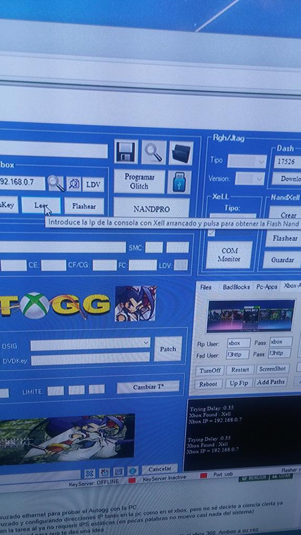Click the Reboot button

point(208,384)
